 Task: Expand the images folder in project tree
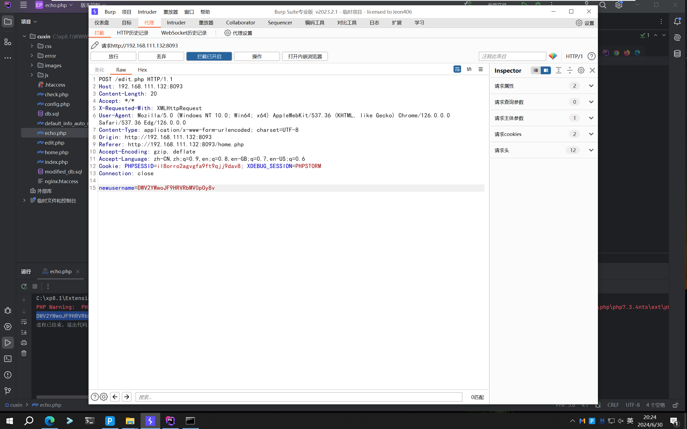click(x=32, y=65)
